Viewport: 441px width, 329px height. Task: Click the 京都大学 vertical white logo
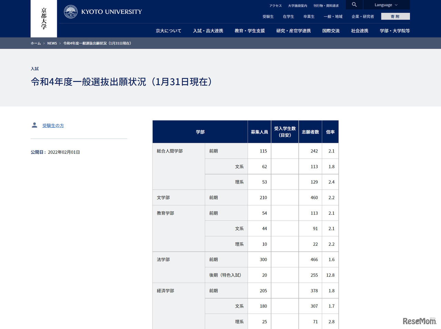[44, 19]
